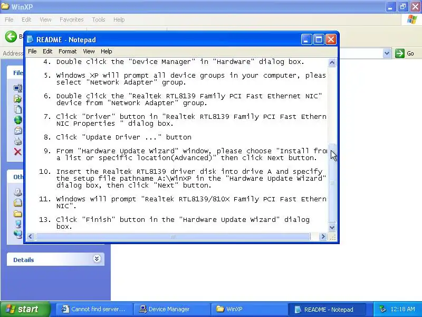This screenshot has height=317, width=422.
Task: Switch to the WinXP folder taskbar button
Action: coord(249,309)
